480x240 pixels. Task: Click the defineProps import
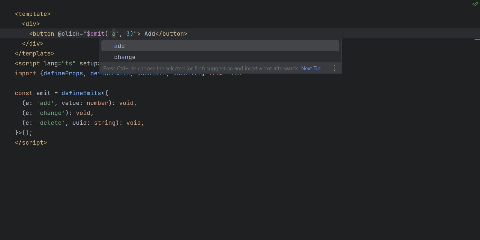tap(63, 73)
